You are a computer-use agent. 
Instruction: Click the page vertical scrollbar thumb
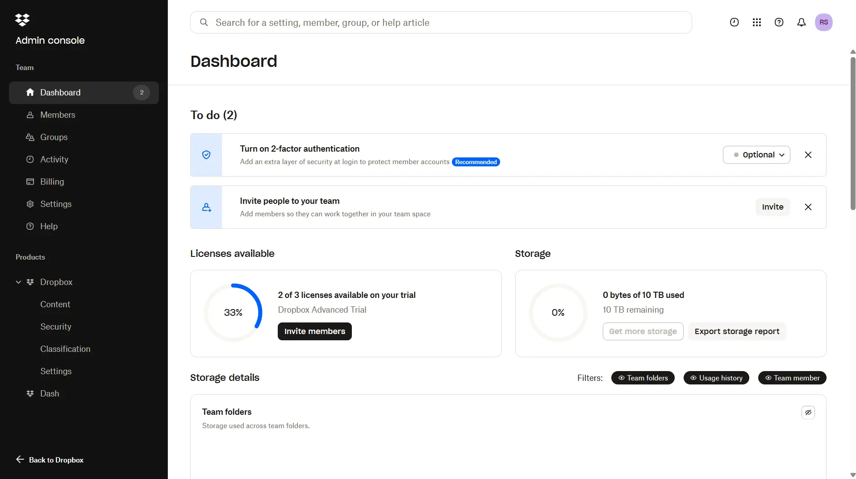(x=852, y=133)
